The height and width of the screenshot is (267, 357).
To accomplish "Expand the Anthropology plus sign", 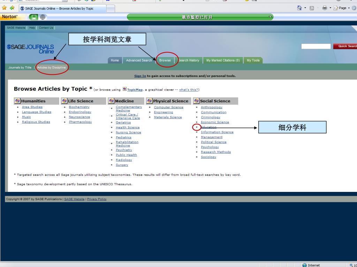I will click(x=197, y=107).
